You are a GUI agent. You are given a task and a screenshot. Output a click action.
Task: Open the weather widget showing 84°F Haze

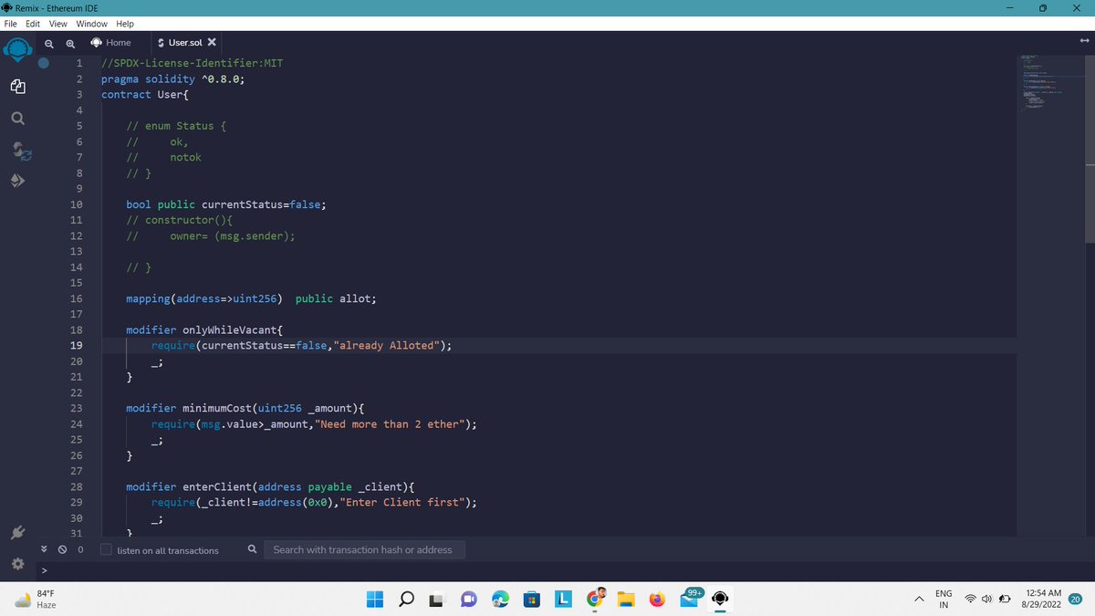(x=35, y=600)
